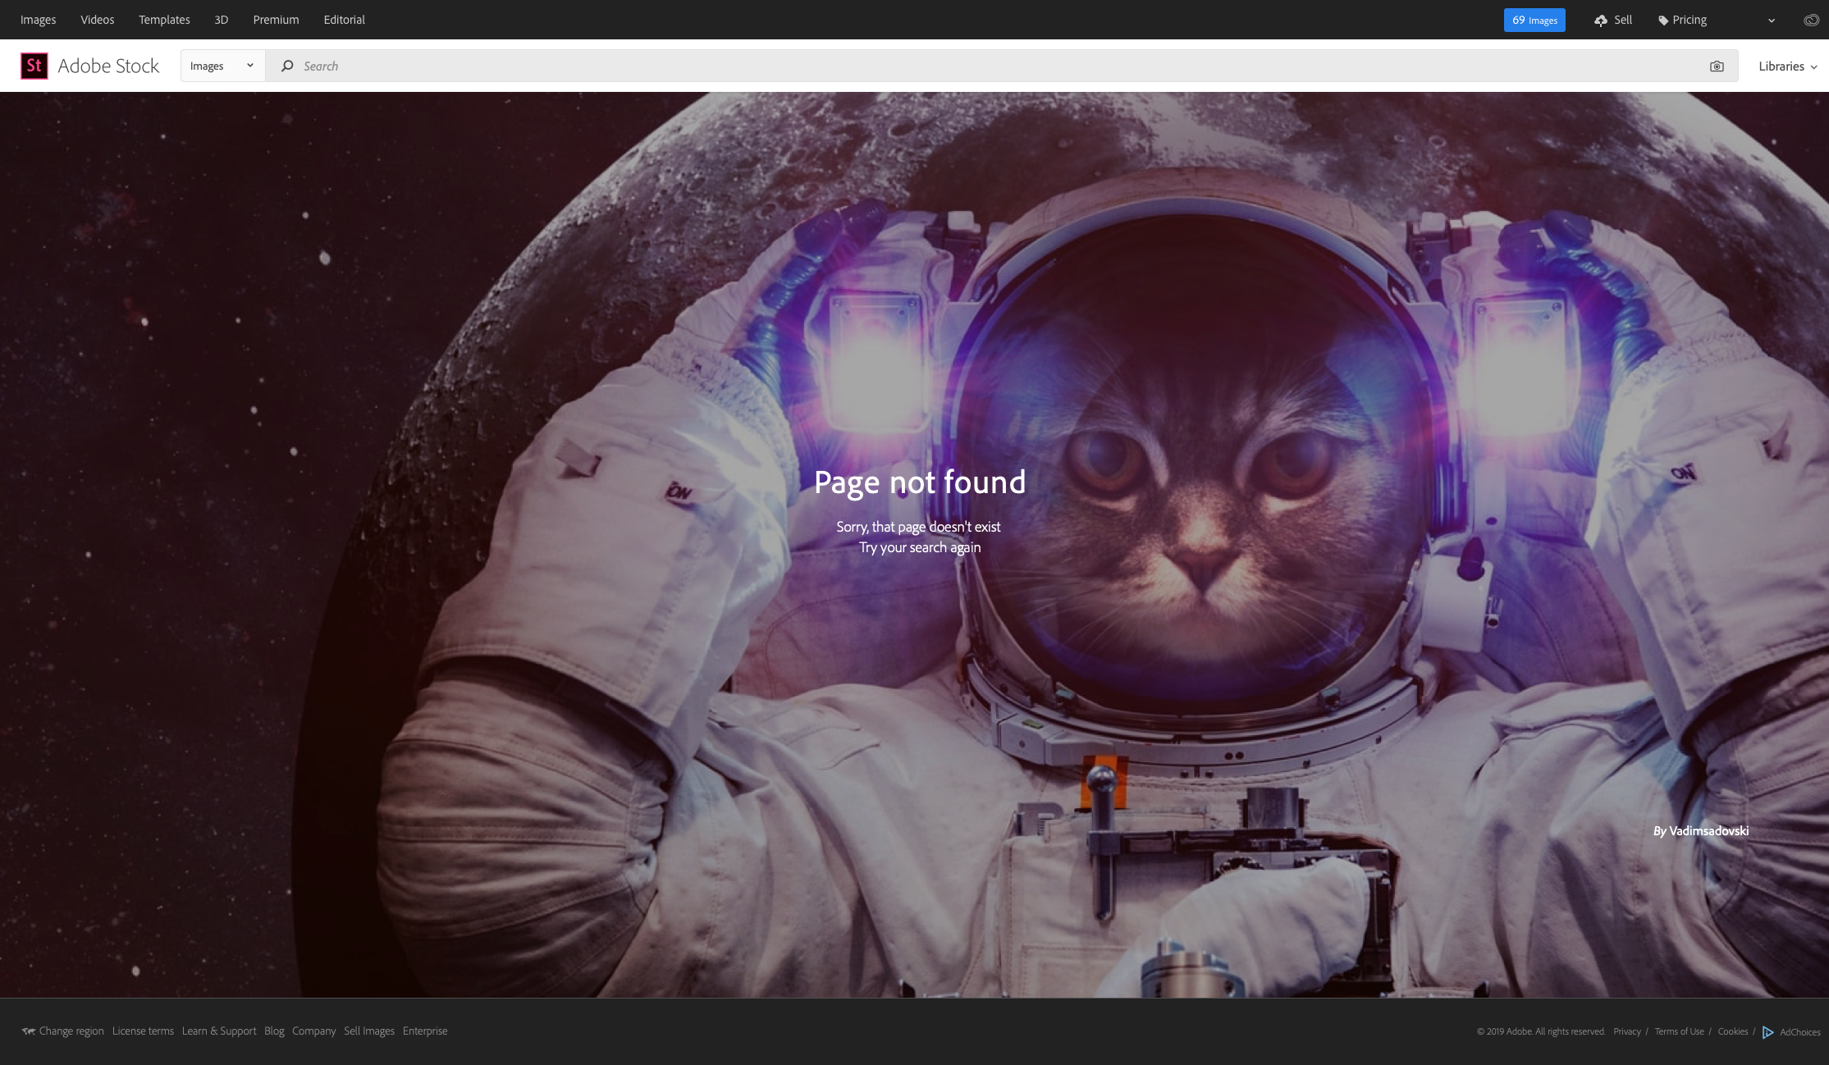The height and width of the screenshot is (1065, 1829).
Task: Expand the Images dropdown selector
Action: click(x=221, y=66)
